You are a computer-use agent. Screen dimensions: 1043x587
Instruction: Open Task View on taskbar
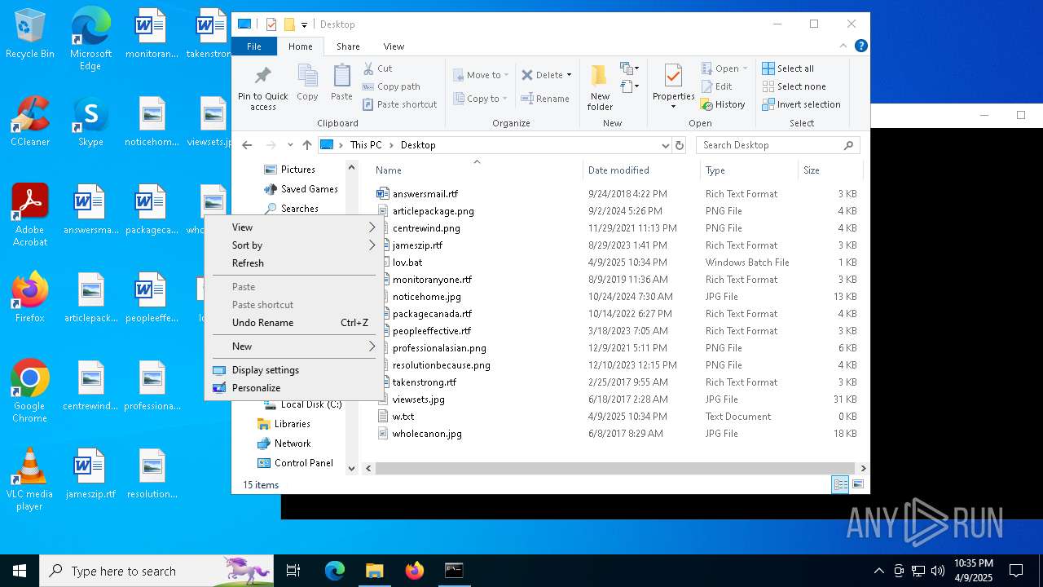[x=293, y=571]
